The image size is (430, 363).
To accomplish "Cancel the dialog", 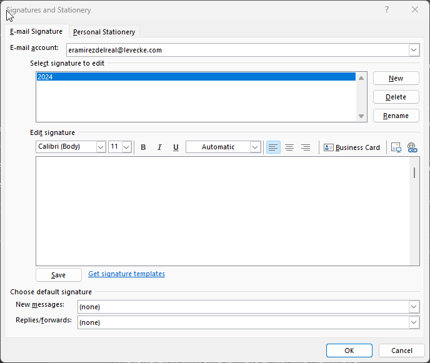I will click(402, 351).
